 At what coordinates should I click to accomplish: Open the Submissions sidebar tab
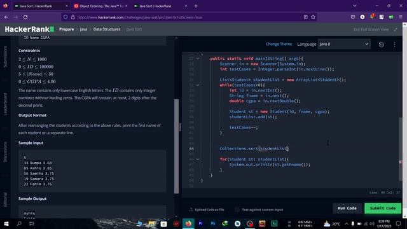(x=5, y=57)
